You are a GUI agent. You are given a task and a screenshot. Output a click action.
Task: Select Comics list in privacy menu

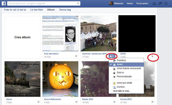point(126,87)
